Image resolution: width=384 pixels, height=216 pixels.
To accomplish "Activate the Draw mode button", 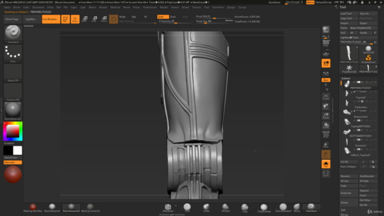I will pyautogui.click(x=75, y=19).
